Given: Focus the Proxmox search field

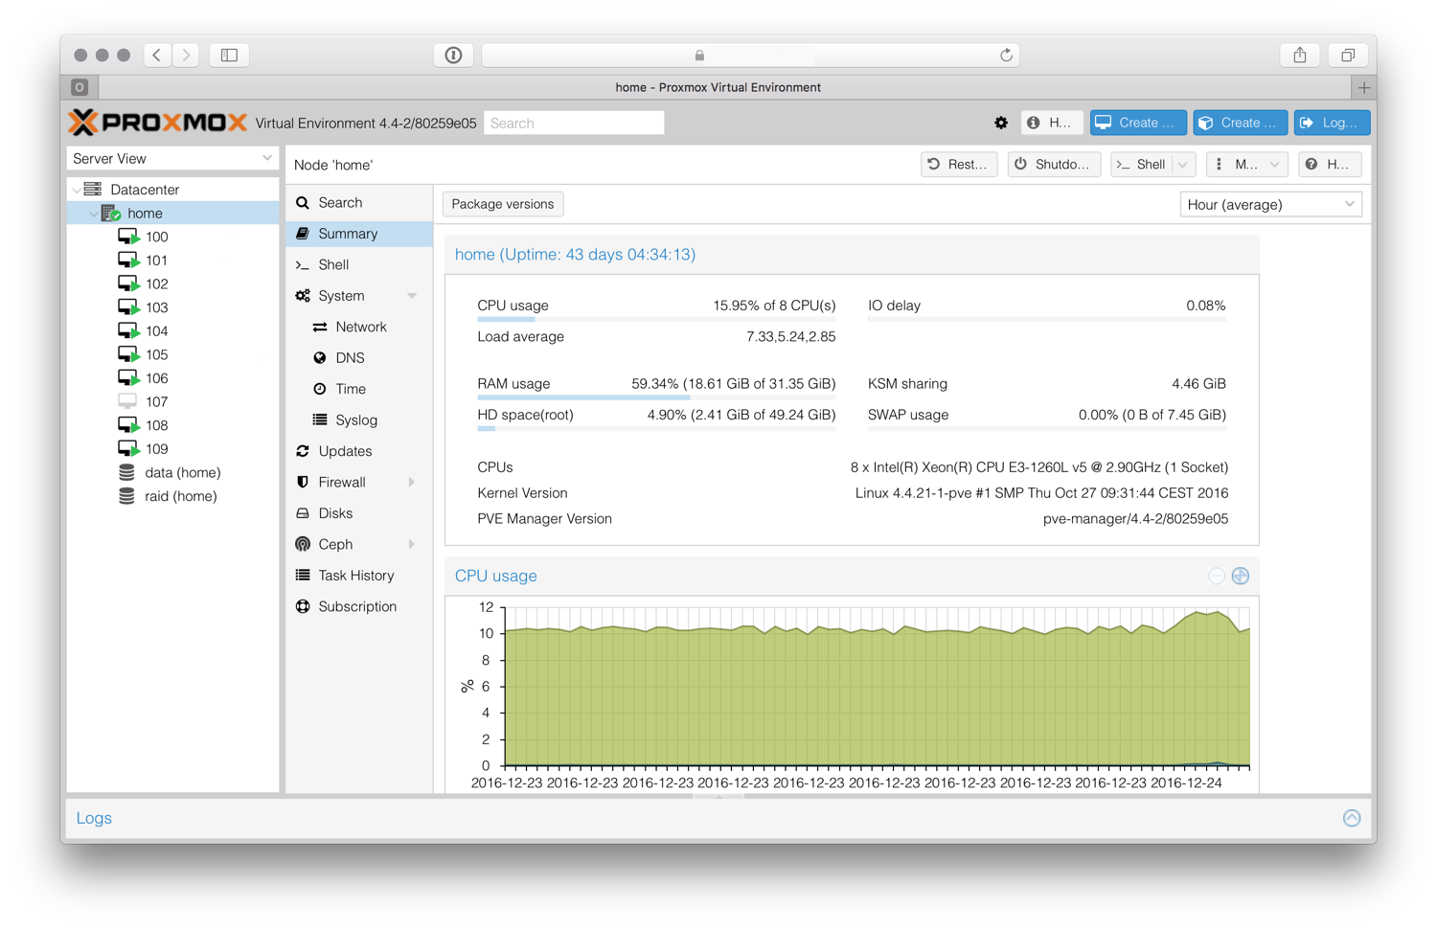Looking at the screenshot, I should pyautogui.click(x=574, y=123).
